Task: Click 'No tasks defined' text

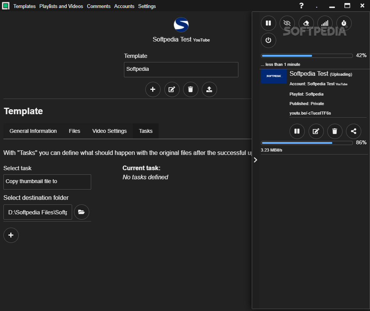Action: [145, 177]
